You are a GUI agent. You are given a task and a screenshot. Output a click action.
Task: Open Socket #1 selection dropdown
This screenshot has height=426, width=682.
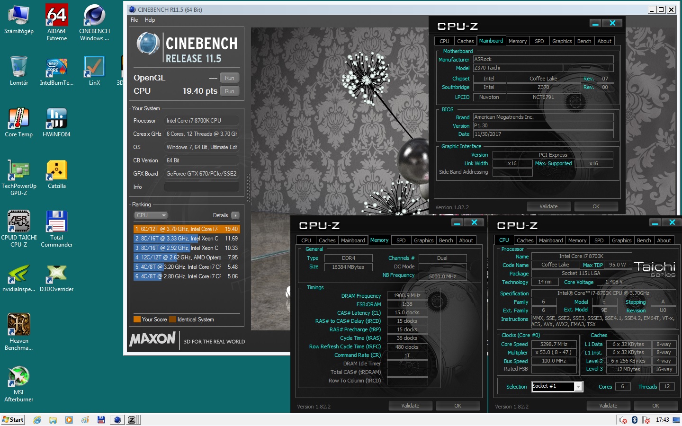tap(578, 387)
